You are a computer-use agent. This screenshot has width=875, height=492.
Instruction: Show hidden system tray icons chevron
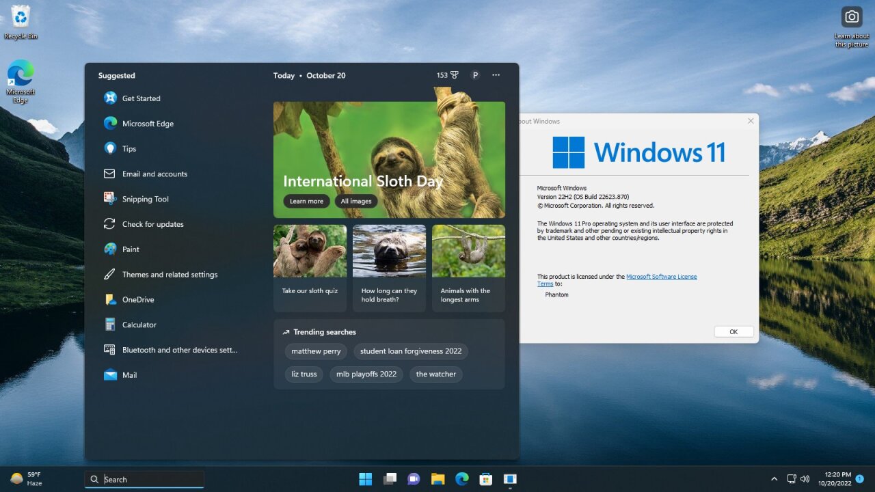774,479
